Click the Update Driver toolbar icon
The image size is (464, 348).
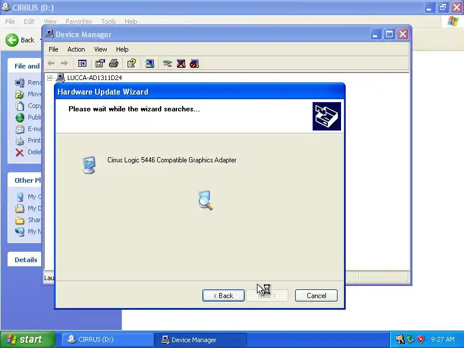167,63
